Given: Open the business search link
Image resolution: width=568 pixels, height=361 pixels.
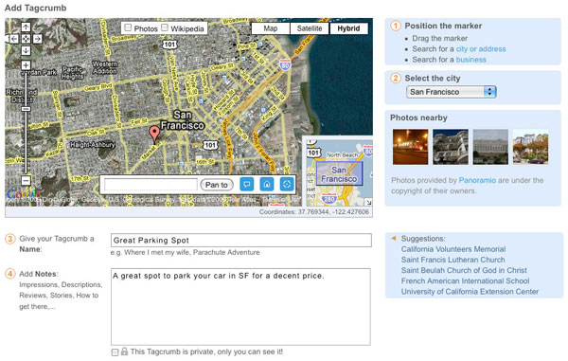Looking at the screenshot, I should pyautogui.click(x=470, y=60).
